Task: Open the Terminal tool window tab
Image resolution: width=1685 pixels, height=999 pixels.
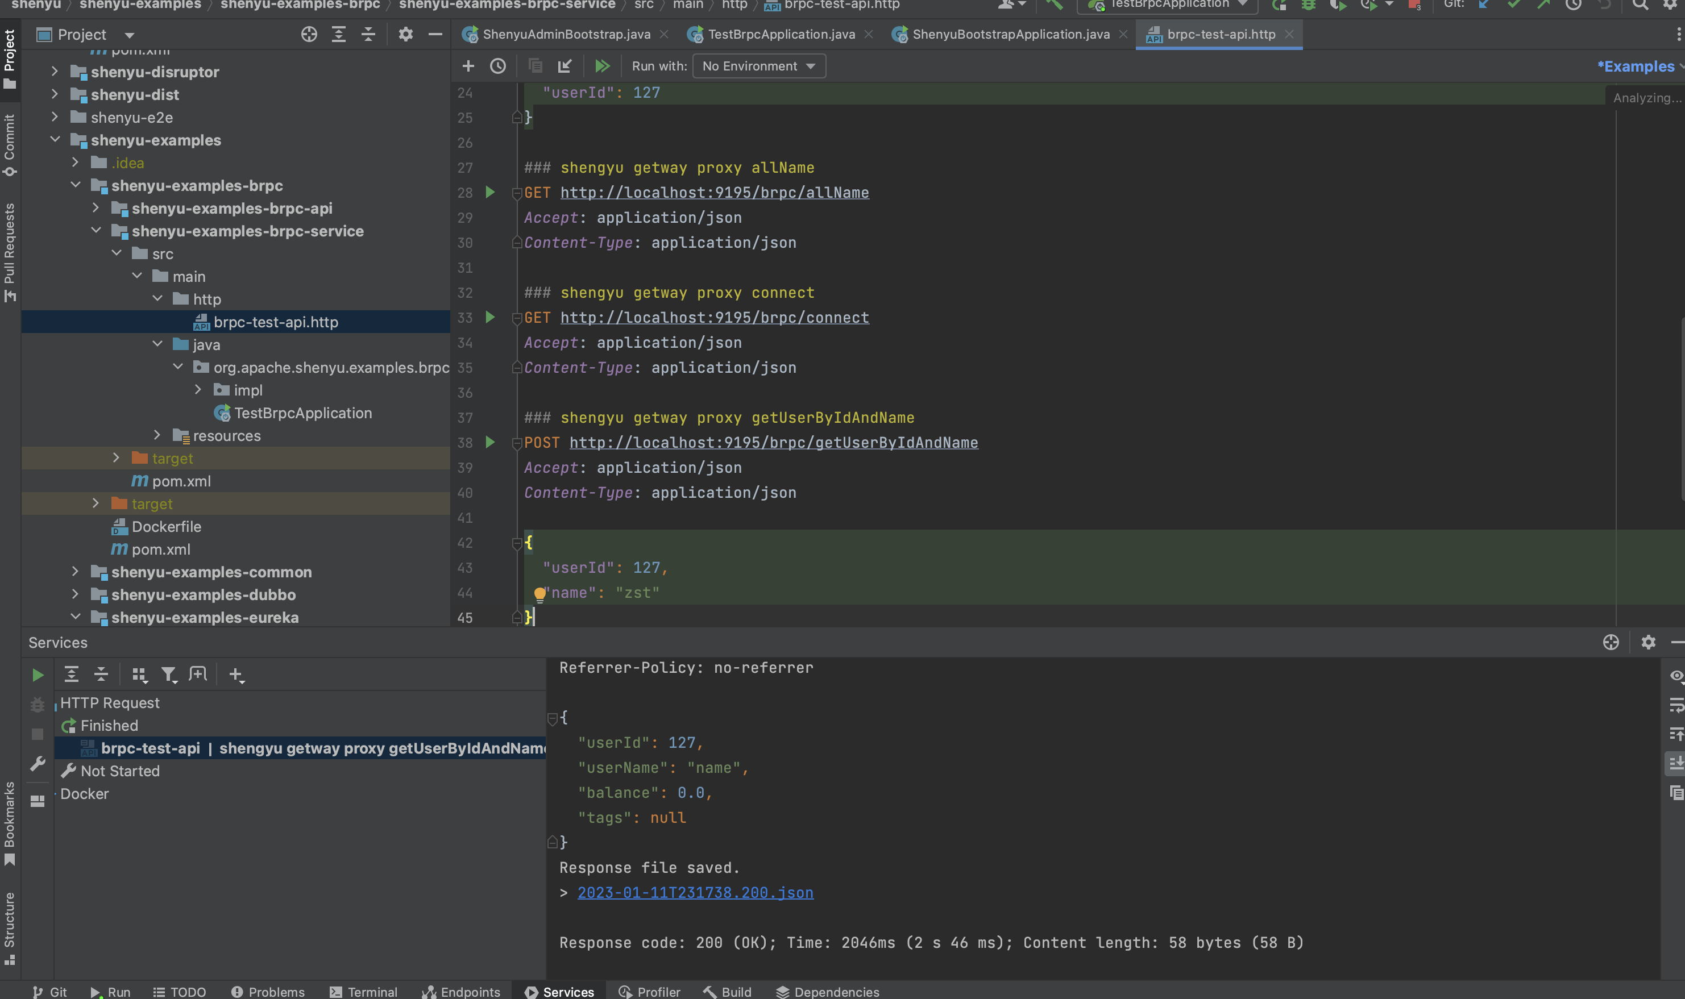Action: point(364,992)
